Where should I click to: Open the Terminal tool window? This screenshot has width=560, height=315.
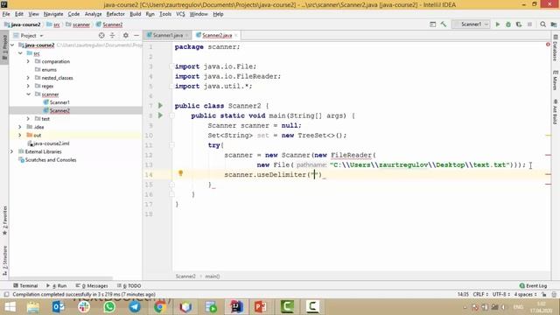[x=25, y=286]
